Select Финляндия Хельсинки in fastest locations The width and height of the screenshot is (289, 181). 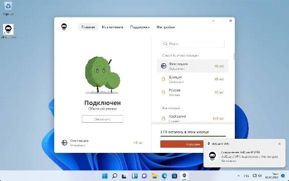(193, 66)
